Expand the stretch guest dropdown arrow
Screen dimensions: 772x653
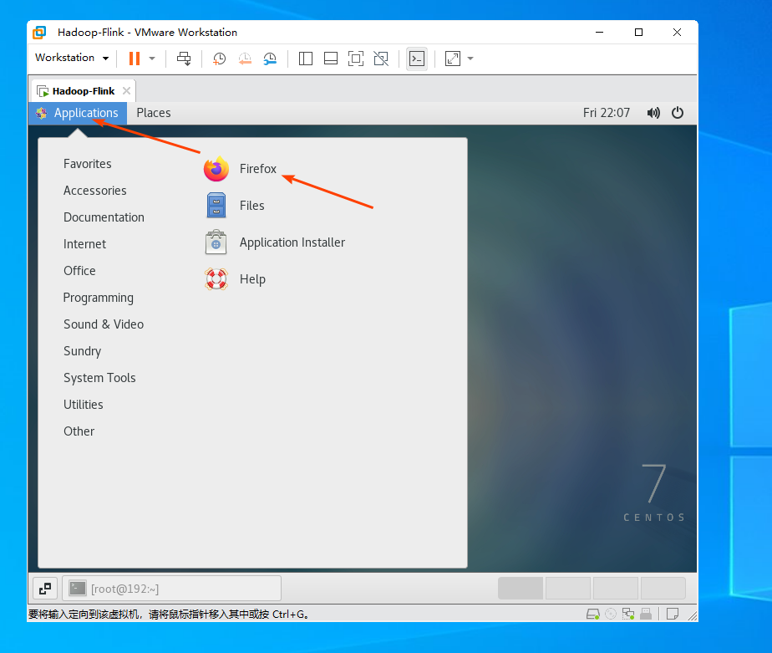pos(470,59)
